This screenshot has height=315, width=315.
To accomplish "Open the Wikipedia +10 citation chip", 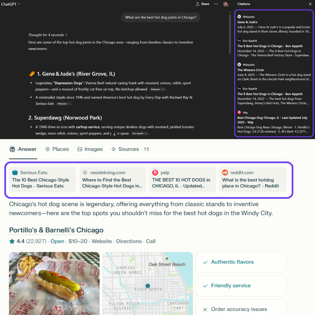I will pos(157,90).
